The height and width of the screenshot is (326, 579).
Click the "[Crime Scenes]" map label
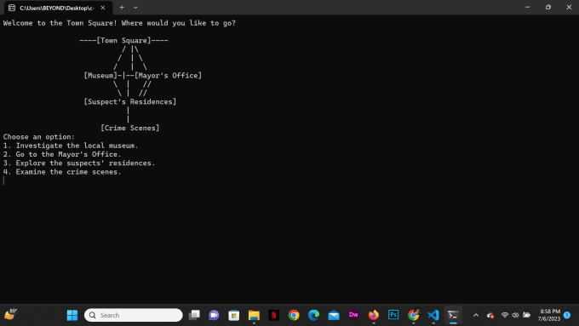(130, 128)
